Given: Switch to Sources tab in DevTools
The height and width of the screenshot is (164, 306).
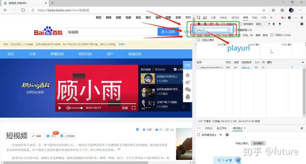Looking at the screenshot, I should click(x=235, y=17).
